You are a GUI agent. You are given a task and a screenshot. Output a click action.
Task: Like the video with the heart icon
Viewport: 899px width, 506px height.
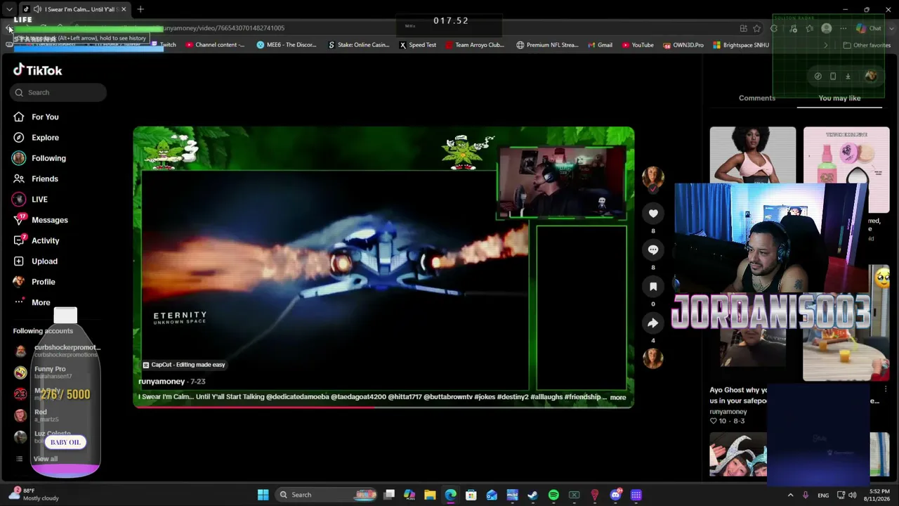(x=653, y=214)
